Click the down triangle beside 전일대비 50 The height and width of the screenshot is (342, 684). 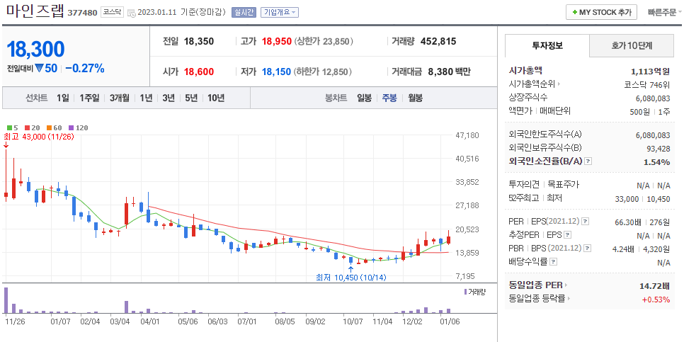[x=39, y=69]
